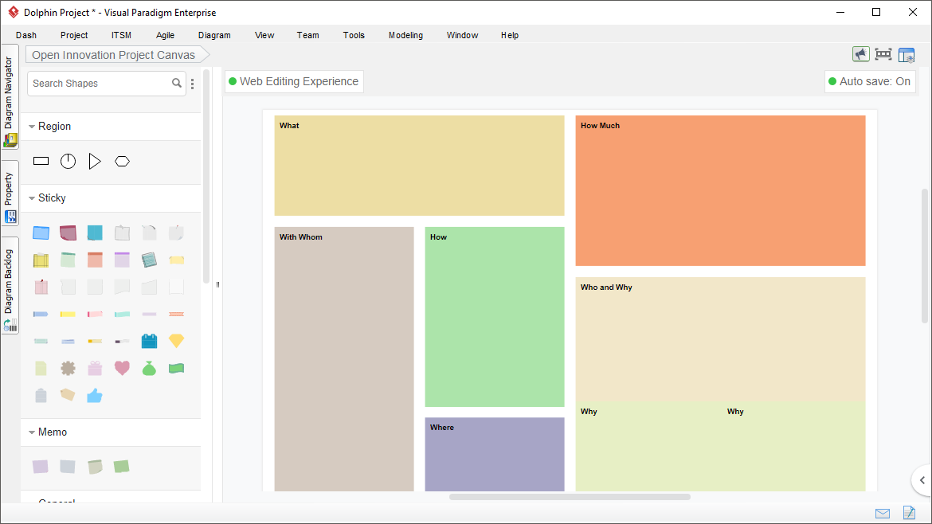Toggle Web Editing Experience indicator

294,81
